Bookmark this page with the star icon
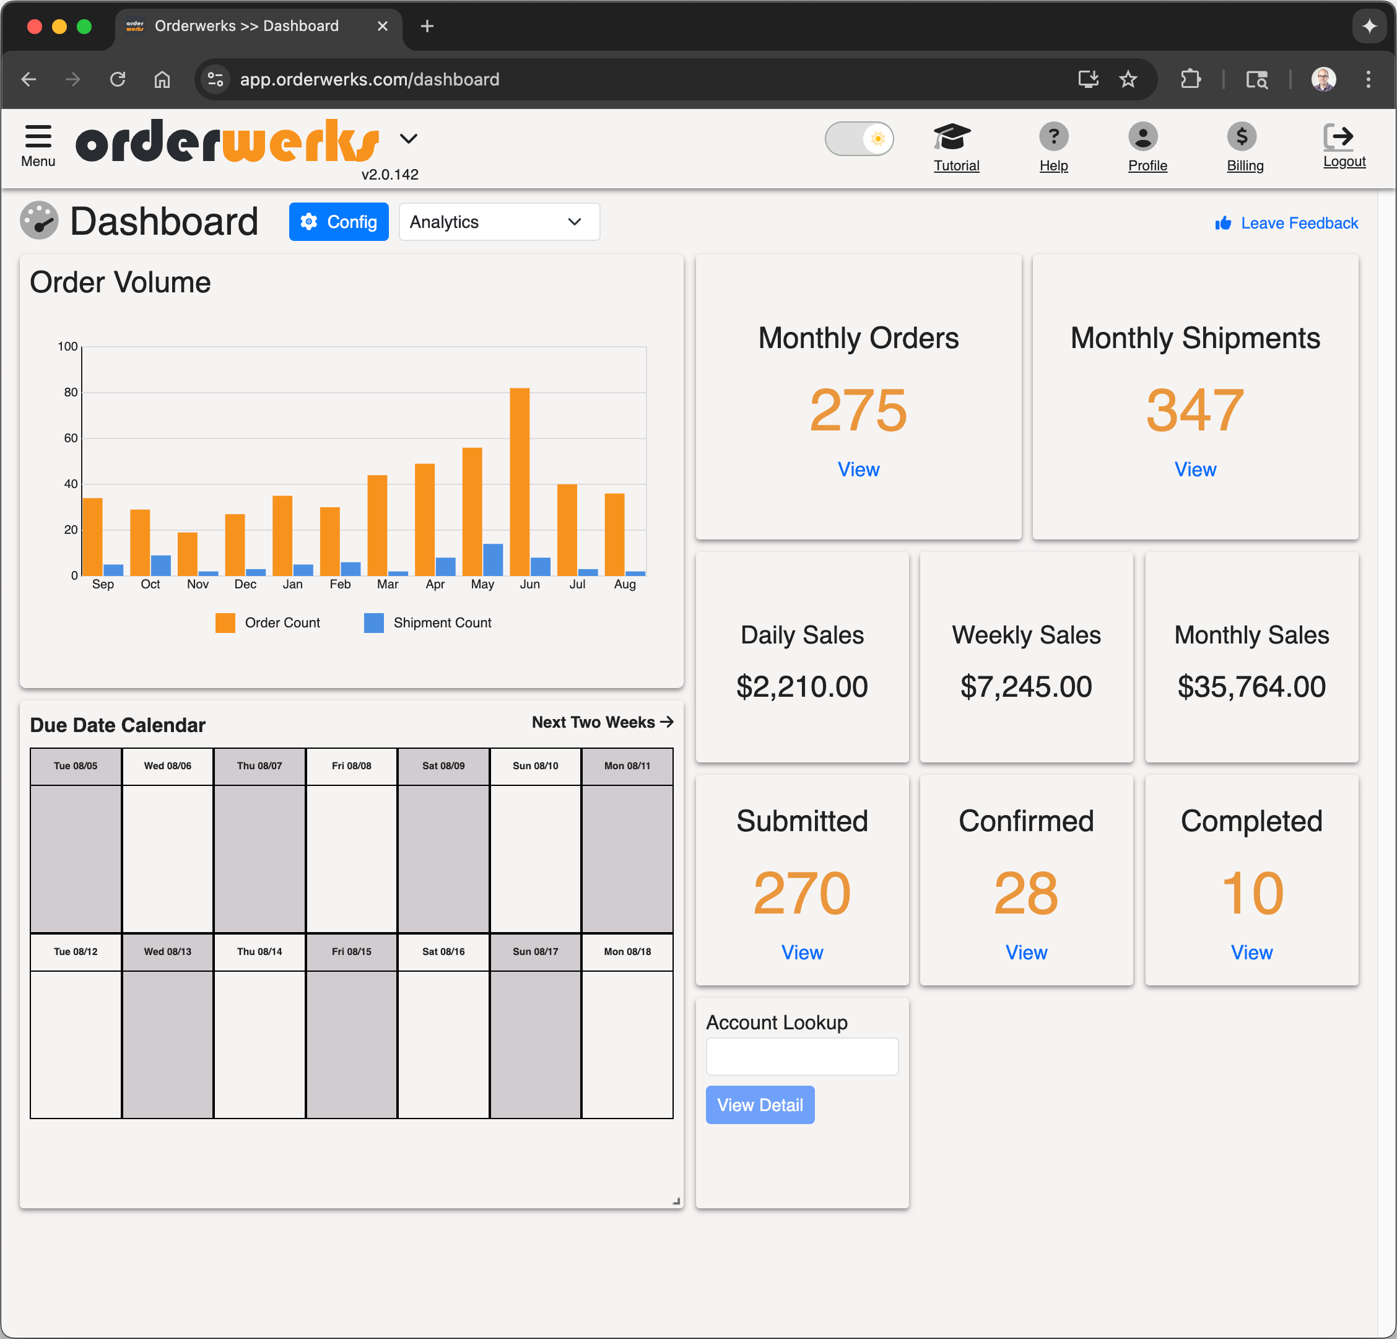1397x1339 pixels. [x=1128, y=79]
